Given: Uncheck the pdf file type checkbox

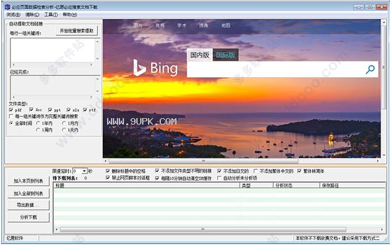Looking at the screenshot, I should point(11,110).
